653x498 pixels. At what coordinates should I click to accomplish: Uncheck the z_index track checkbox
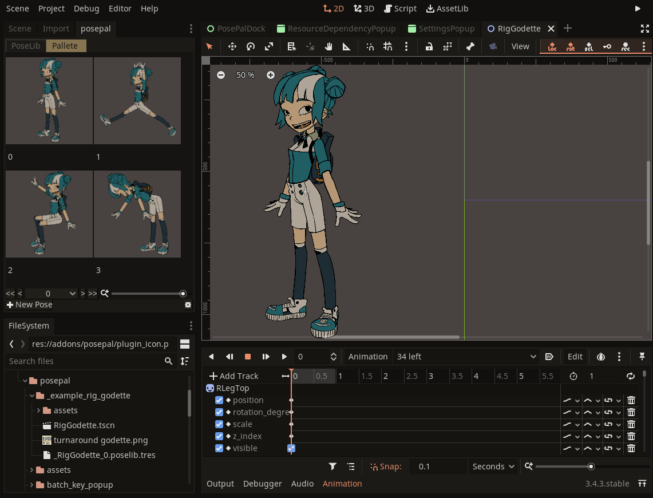219,436
